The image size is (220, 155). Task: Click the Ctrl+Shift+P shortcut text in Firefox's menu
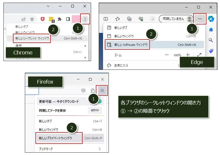(x=93, y=138)
